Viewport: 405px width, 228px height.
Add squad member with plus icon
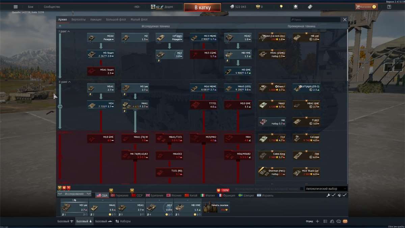tap(317, 221)
